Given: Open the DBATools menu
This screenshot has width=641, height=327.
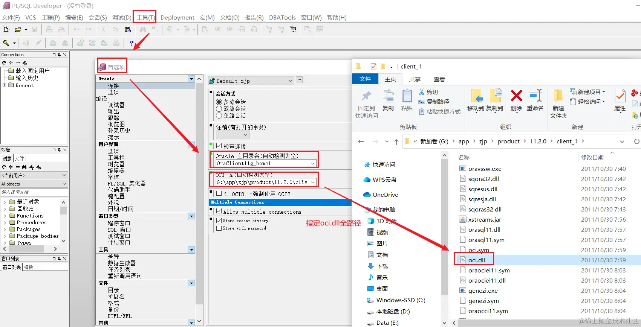Looking at the screenshot, I should coord(282,17).
